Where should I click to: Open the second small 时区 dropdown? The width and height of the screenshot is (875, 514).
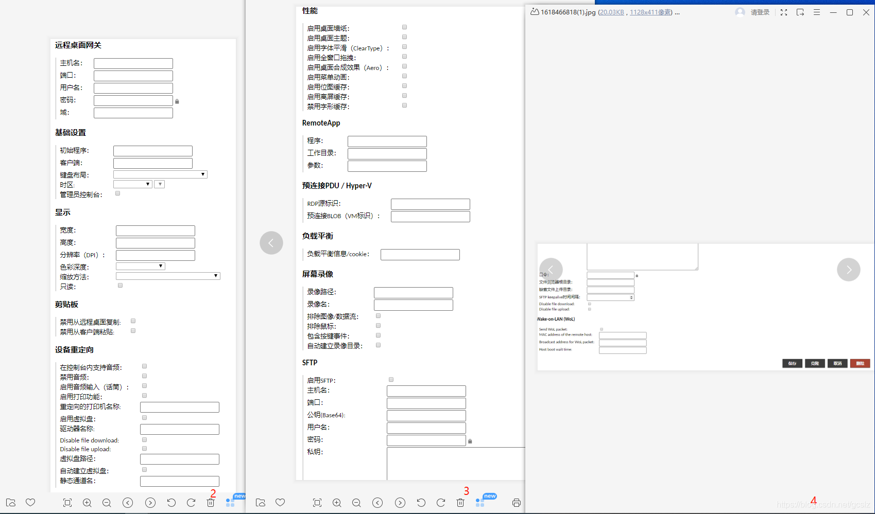click(160, 184)
